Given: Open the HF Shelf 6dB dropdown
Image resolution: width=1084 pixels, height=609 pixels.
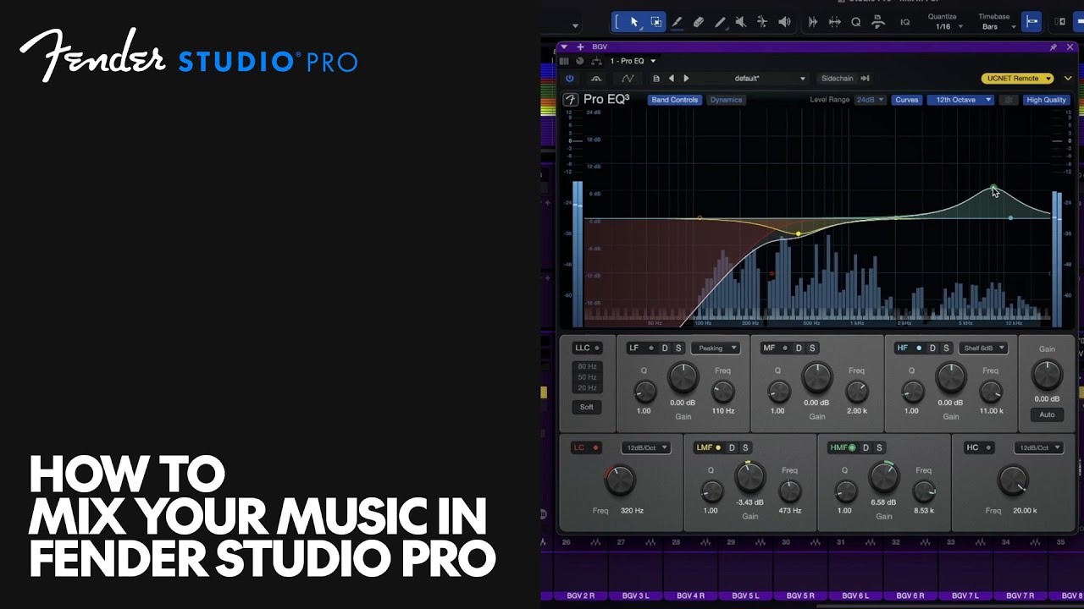Looking at the screenshot, I should coord(983,348).
